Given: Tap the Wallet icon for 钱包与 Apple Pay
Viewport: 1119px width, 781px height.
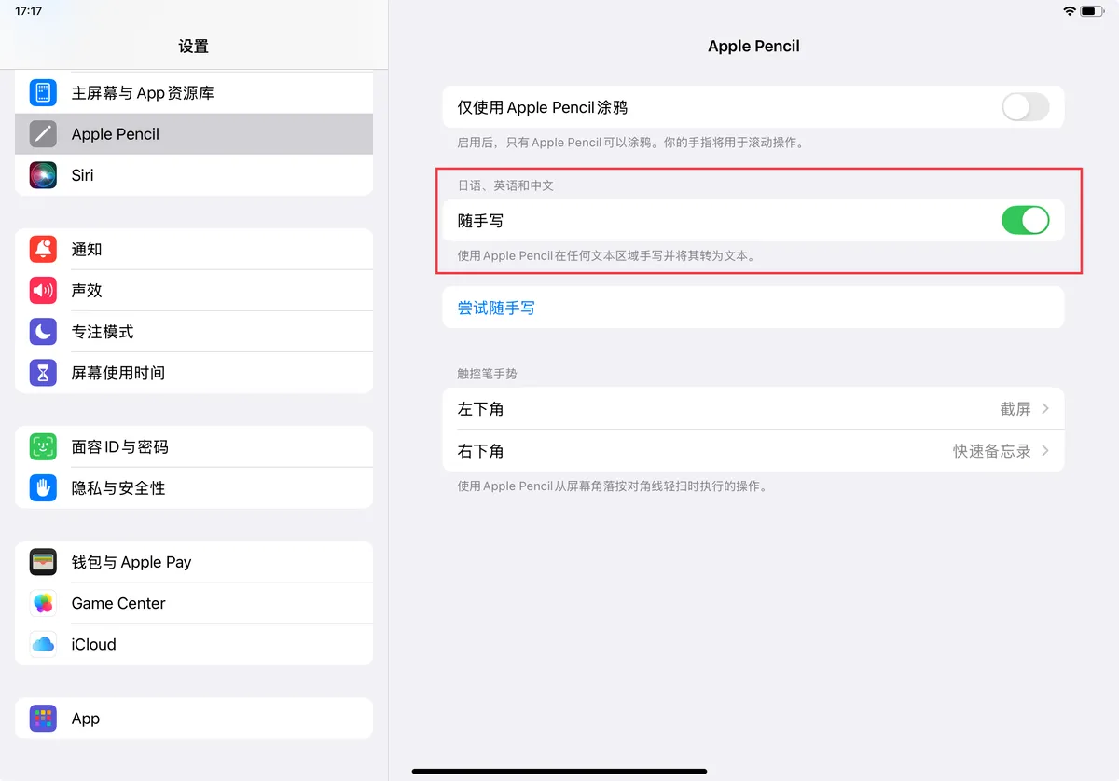Looking at the screenshot, I should click(43, 562).
